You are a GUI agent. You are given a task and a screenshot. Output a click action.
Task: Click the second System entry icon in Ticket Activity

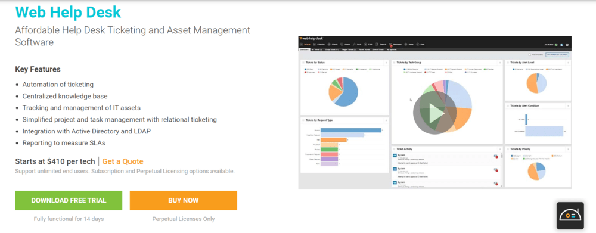[395, 169]
